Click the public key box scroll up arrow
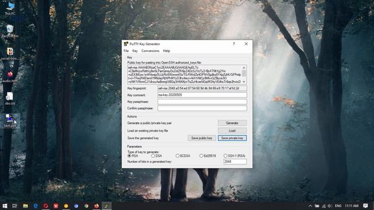This screenshot has width=374, height=210. click(x=244, y=68)
